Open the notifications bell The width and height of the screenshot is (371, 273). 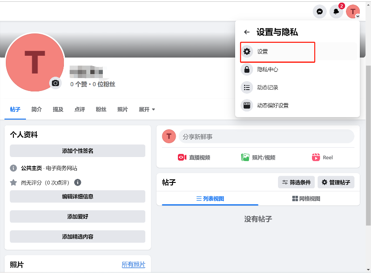tap(336, 11)
